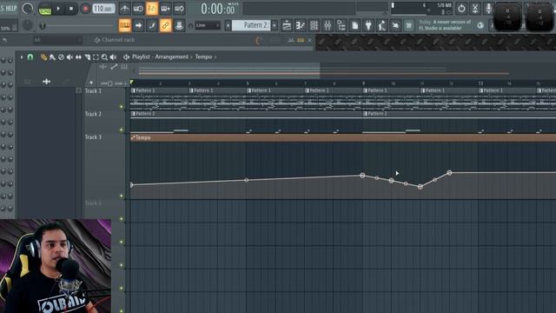Select the Track 3 label
Viewport: 556px width, 313px height.
click(93, 137)
